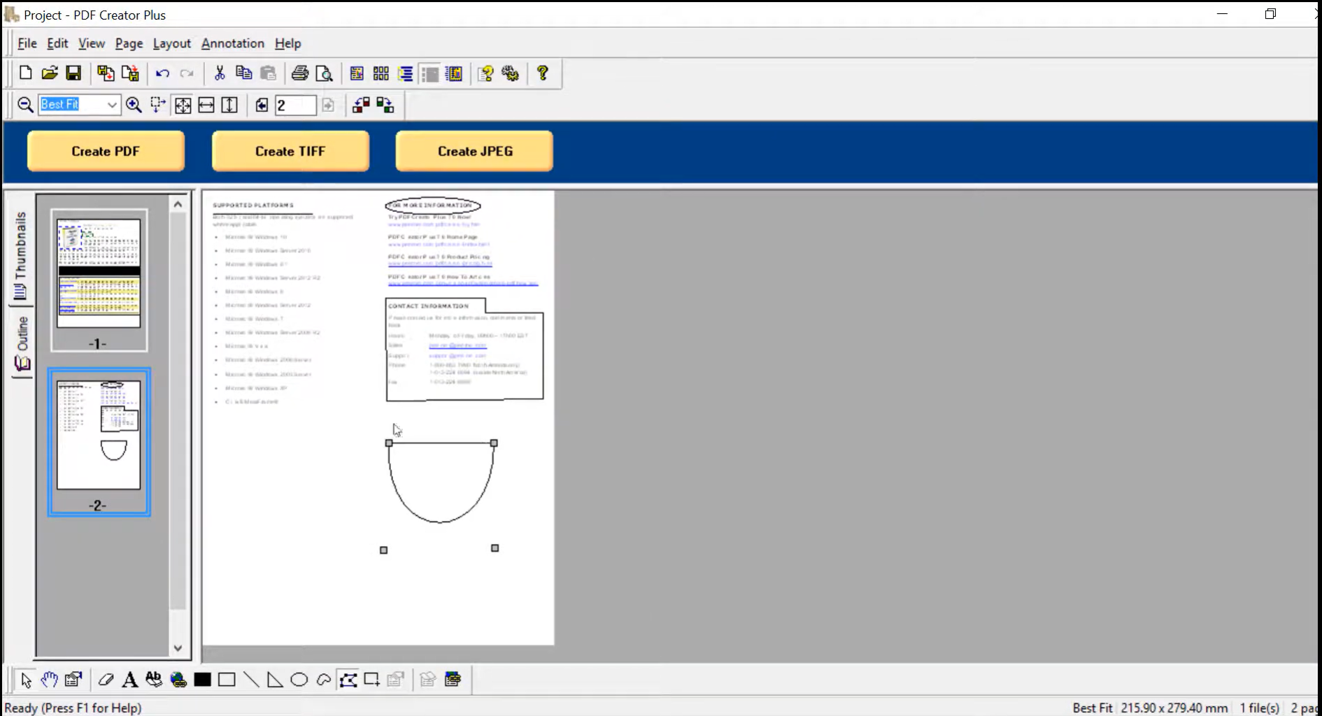This screenshot has width=1322, height=716.
Task: Go to the previous page arrow
Action: pyautogui.click(x=262, y=105)
